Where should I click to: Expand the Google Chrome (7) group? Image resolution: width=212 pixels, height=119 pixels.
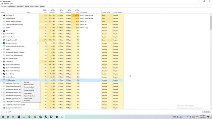tap(1, 40)
